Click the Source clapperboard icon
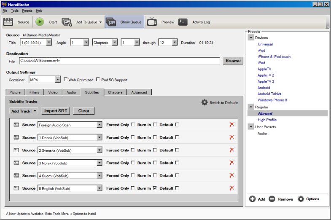This screenshot has width=331, height=220. point(8,22)
